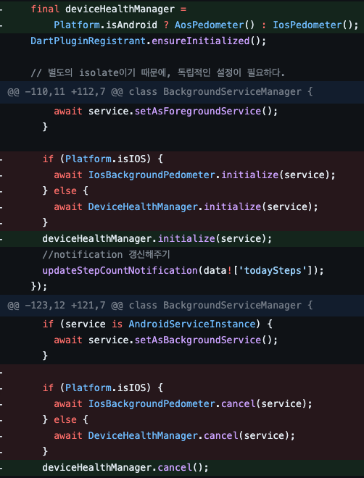Viewport: 364px width, 478px height.
Task: Click the removed DeviceHealthManager.cancel(service) line
Action: pos(175,435)
